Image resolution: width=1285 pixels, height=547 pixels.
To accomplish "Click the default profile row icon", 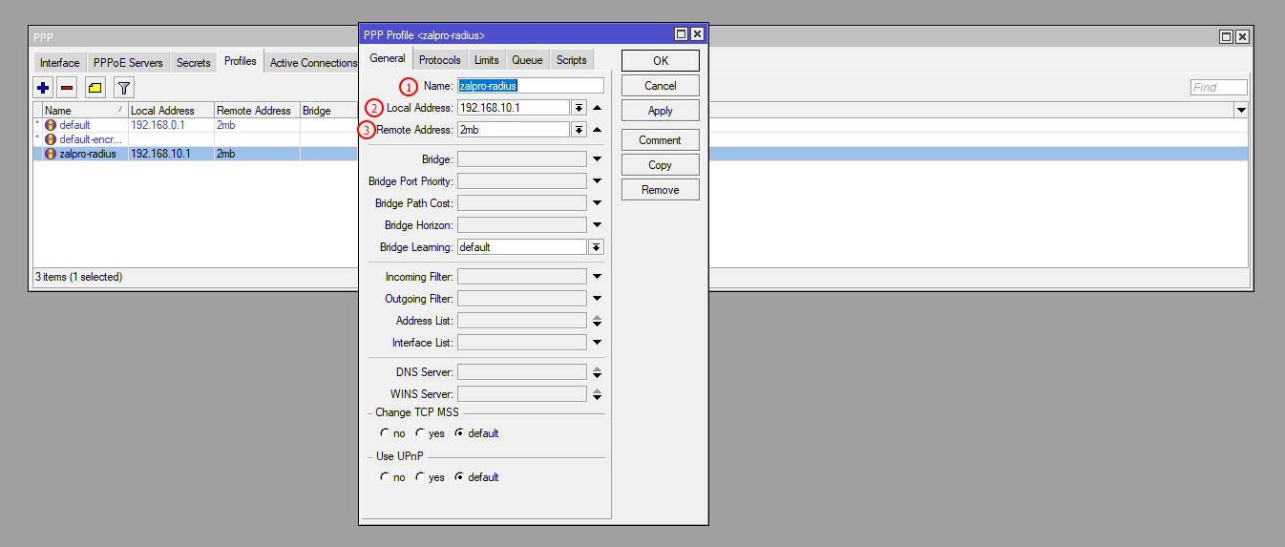I will pyautogui.click(x=51, y=125).
